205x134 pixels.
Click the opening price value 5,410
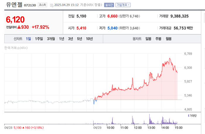pos(81,28)
